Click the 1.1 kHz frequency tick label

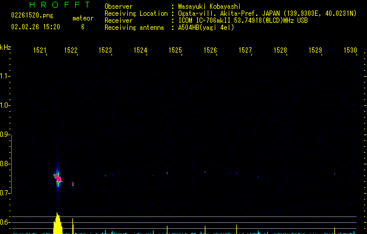tap(5, 76)
